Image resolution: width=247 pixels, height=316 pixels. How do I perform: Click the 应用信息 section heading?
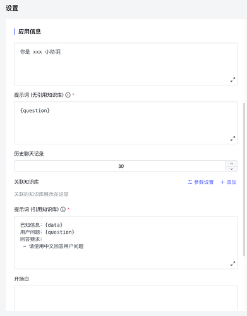point(30,32)
